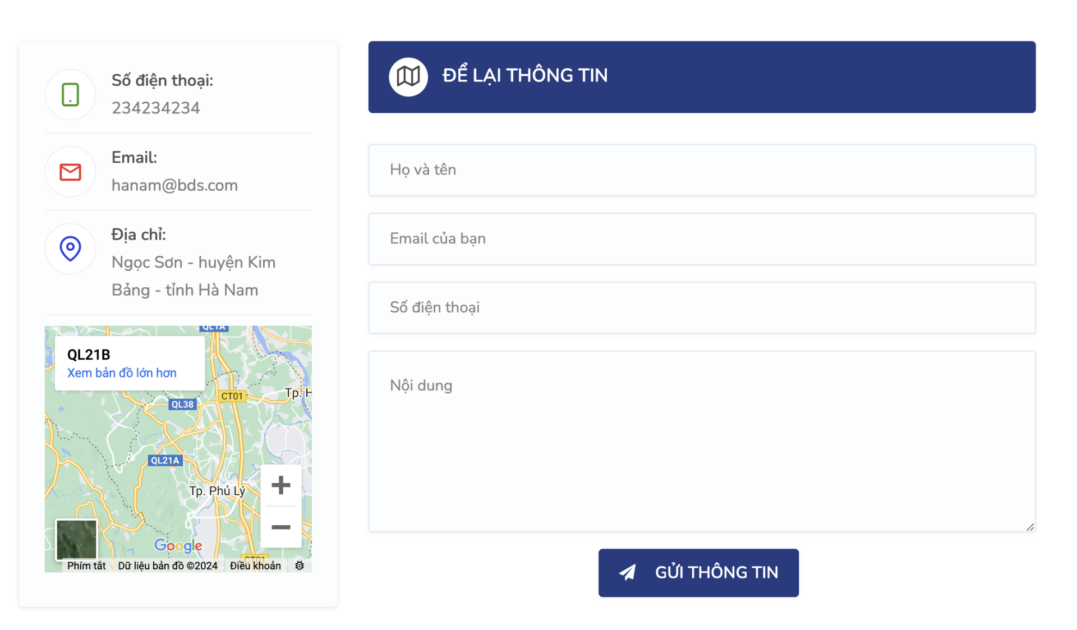Viewport: 1077px width, 630px height.
Task: Click the Google logo on the map
Action: [178, 545]
